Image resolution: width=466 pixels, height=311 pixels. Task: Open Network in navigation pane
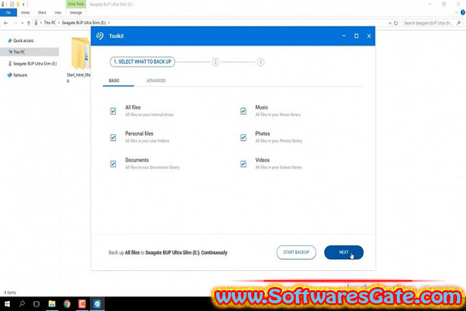click(17, 75)
